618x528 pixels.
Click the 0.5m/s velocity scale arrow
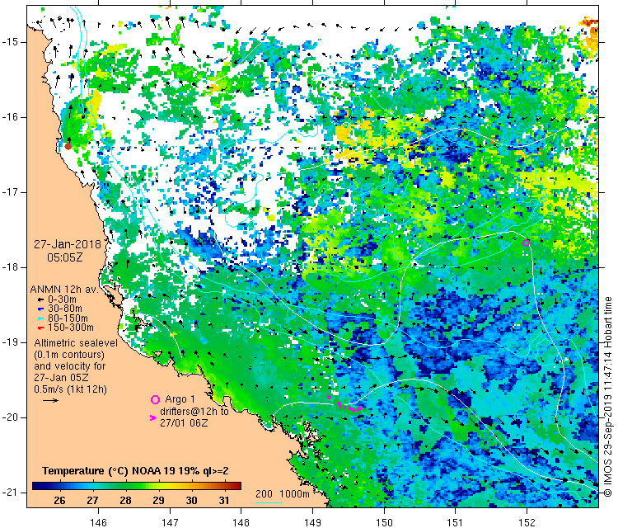tap(49, 400)
